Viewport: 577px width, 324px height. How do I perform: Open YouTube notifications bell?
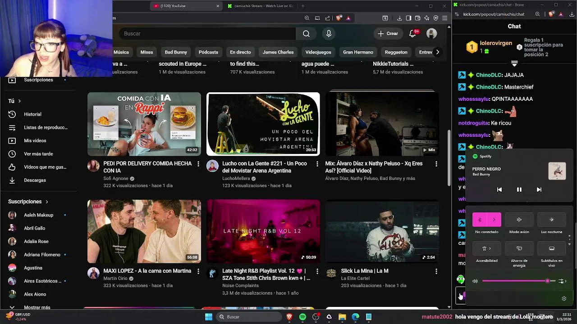(412, 34)
